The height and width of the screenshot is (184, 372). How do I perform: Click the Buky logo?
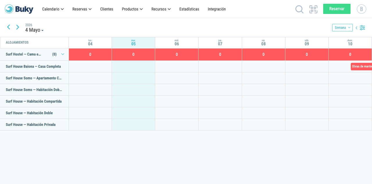click(19, 9)
